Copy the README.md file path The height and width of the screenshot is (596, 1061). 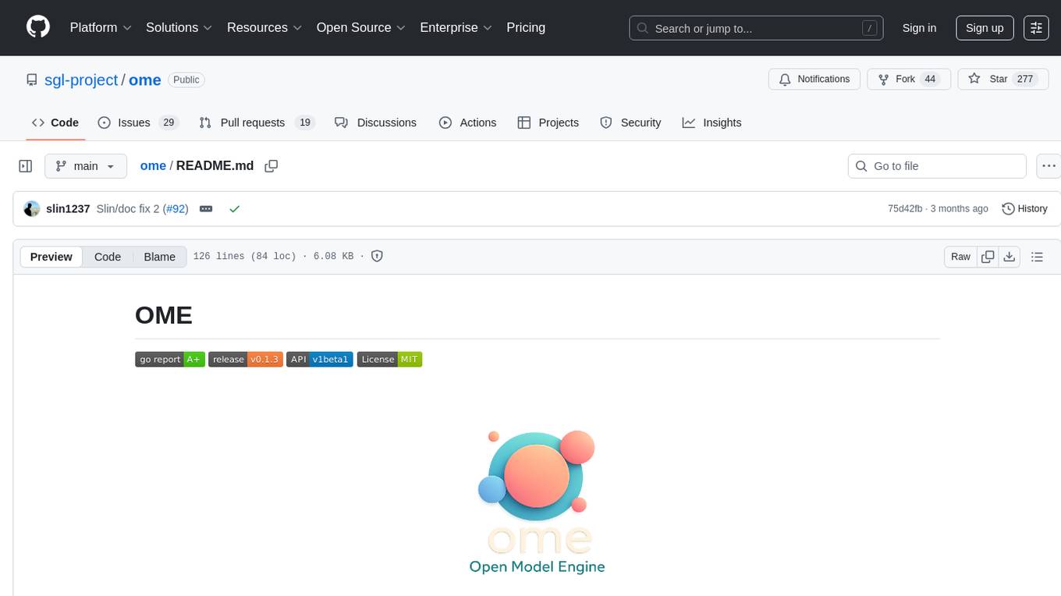tap(271, 166)
